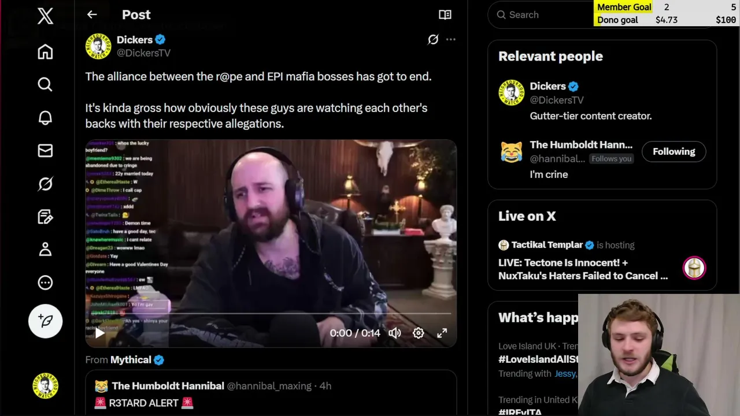740x416 pixels.
Task: Open the post's three-dot more menu
Action: pos(451,40)
